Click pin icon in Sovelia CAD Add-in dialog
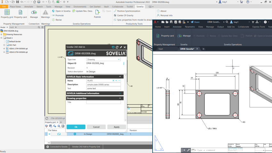Viewport: 272px width, 153px height. click(x=121, y=47)
